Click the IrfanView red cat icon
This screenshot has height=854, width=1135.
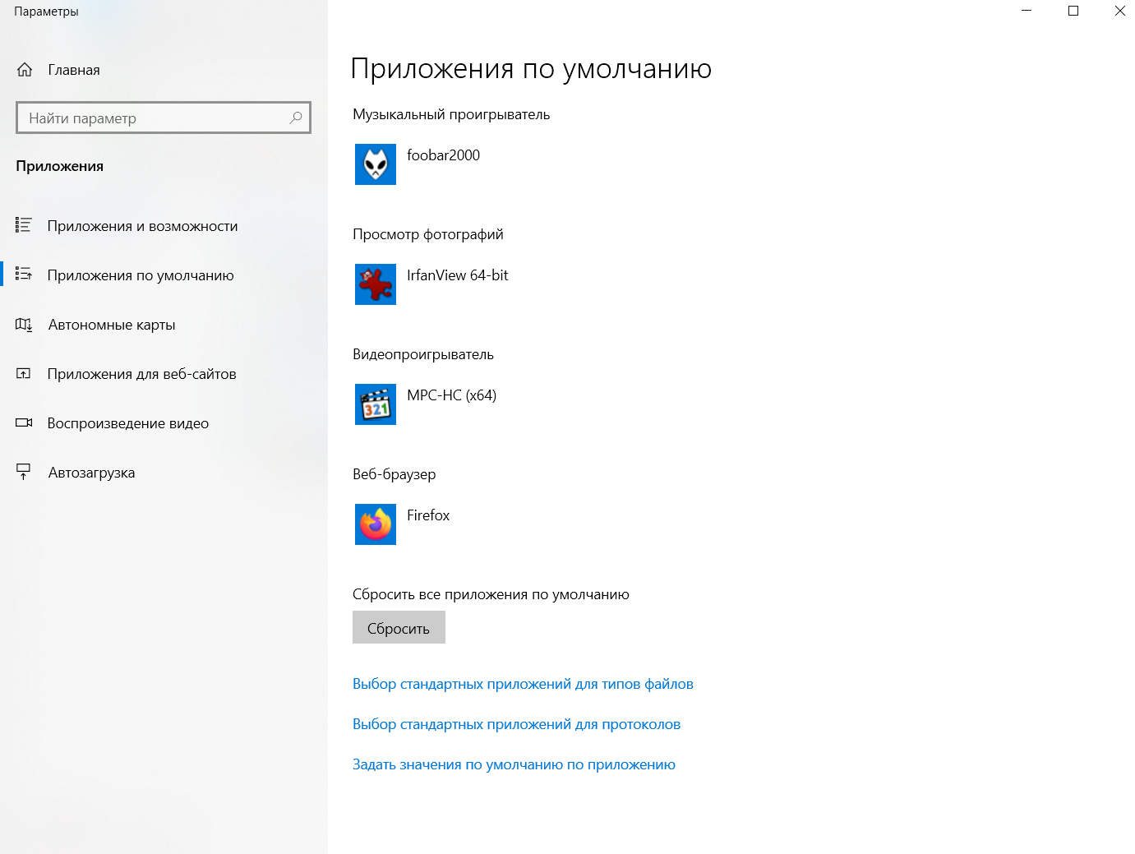pos(375,284)
